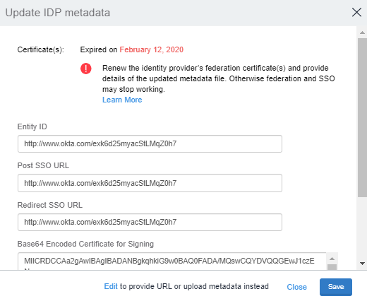Click Edit to provide URL or metadata
Viewport: 367px width, 301px height.
(x=111, y=286)
